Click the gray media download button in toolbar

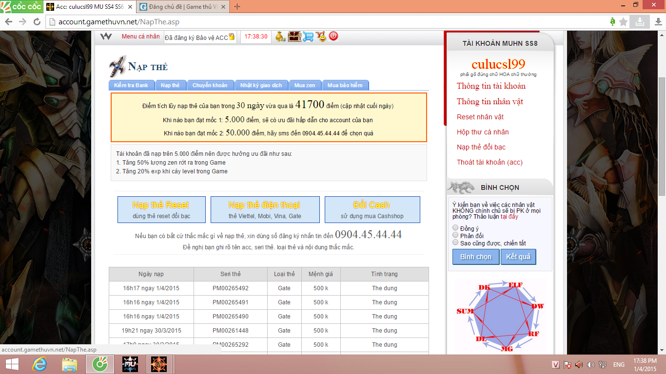[x=639, y=21]
